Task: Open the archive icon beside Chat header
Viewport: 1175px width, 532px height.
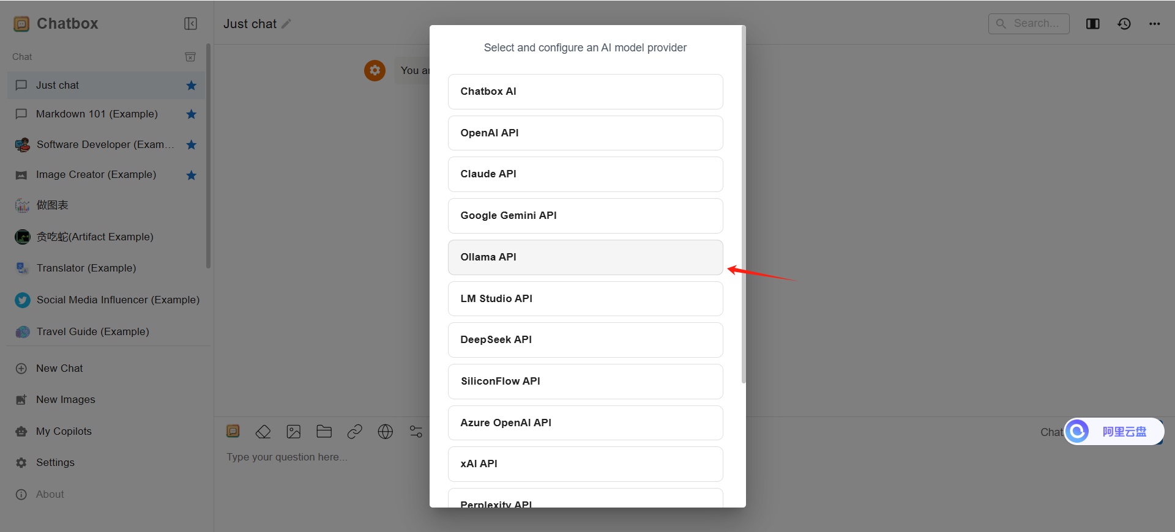Action: coord(190,57)
